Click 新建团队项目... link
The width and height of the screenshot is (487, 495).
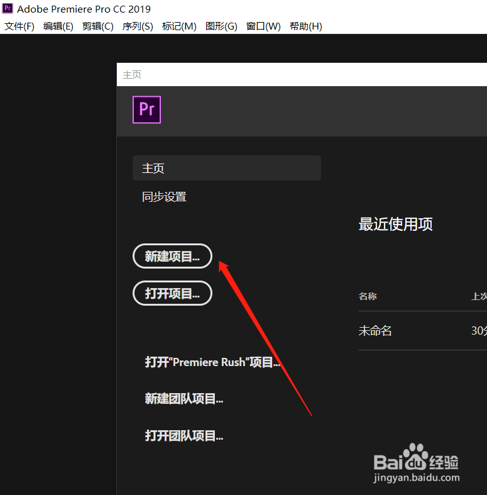[x=184, y=399]
